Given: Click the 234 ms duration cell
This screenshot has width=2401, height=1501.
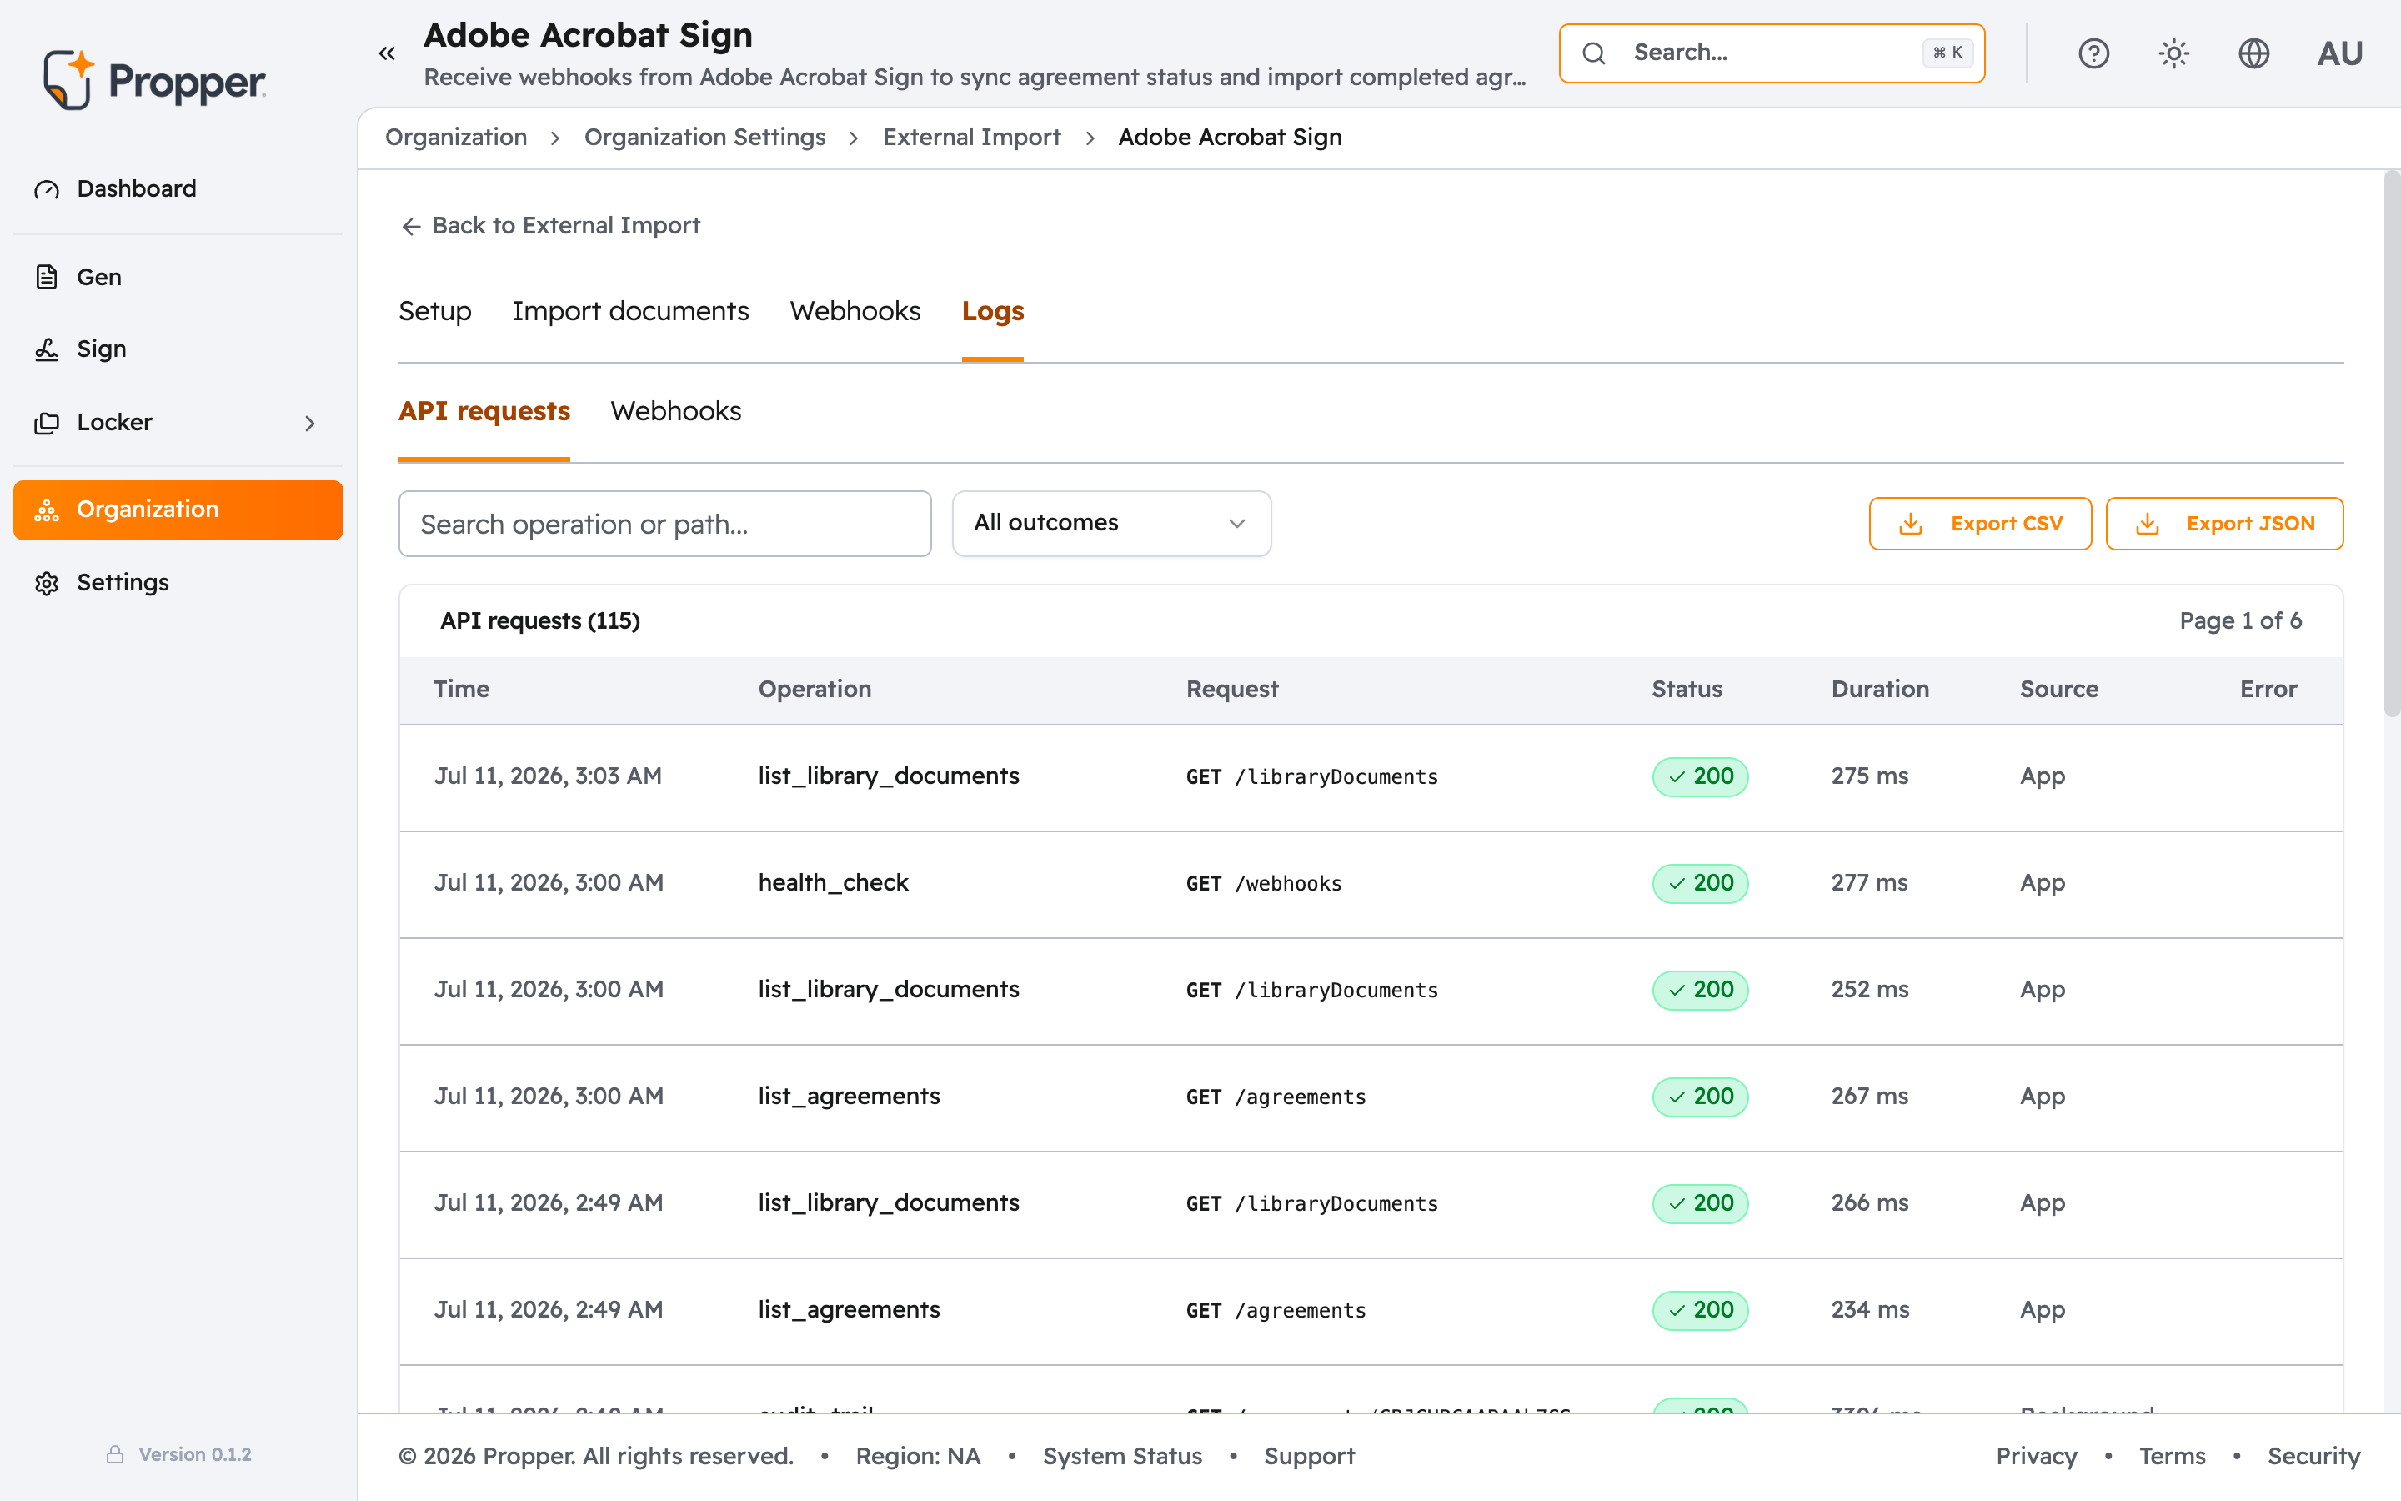Looking at the screenshot, I should click(1869, 1309).
